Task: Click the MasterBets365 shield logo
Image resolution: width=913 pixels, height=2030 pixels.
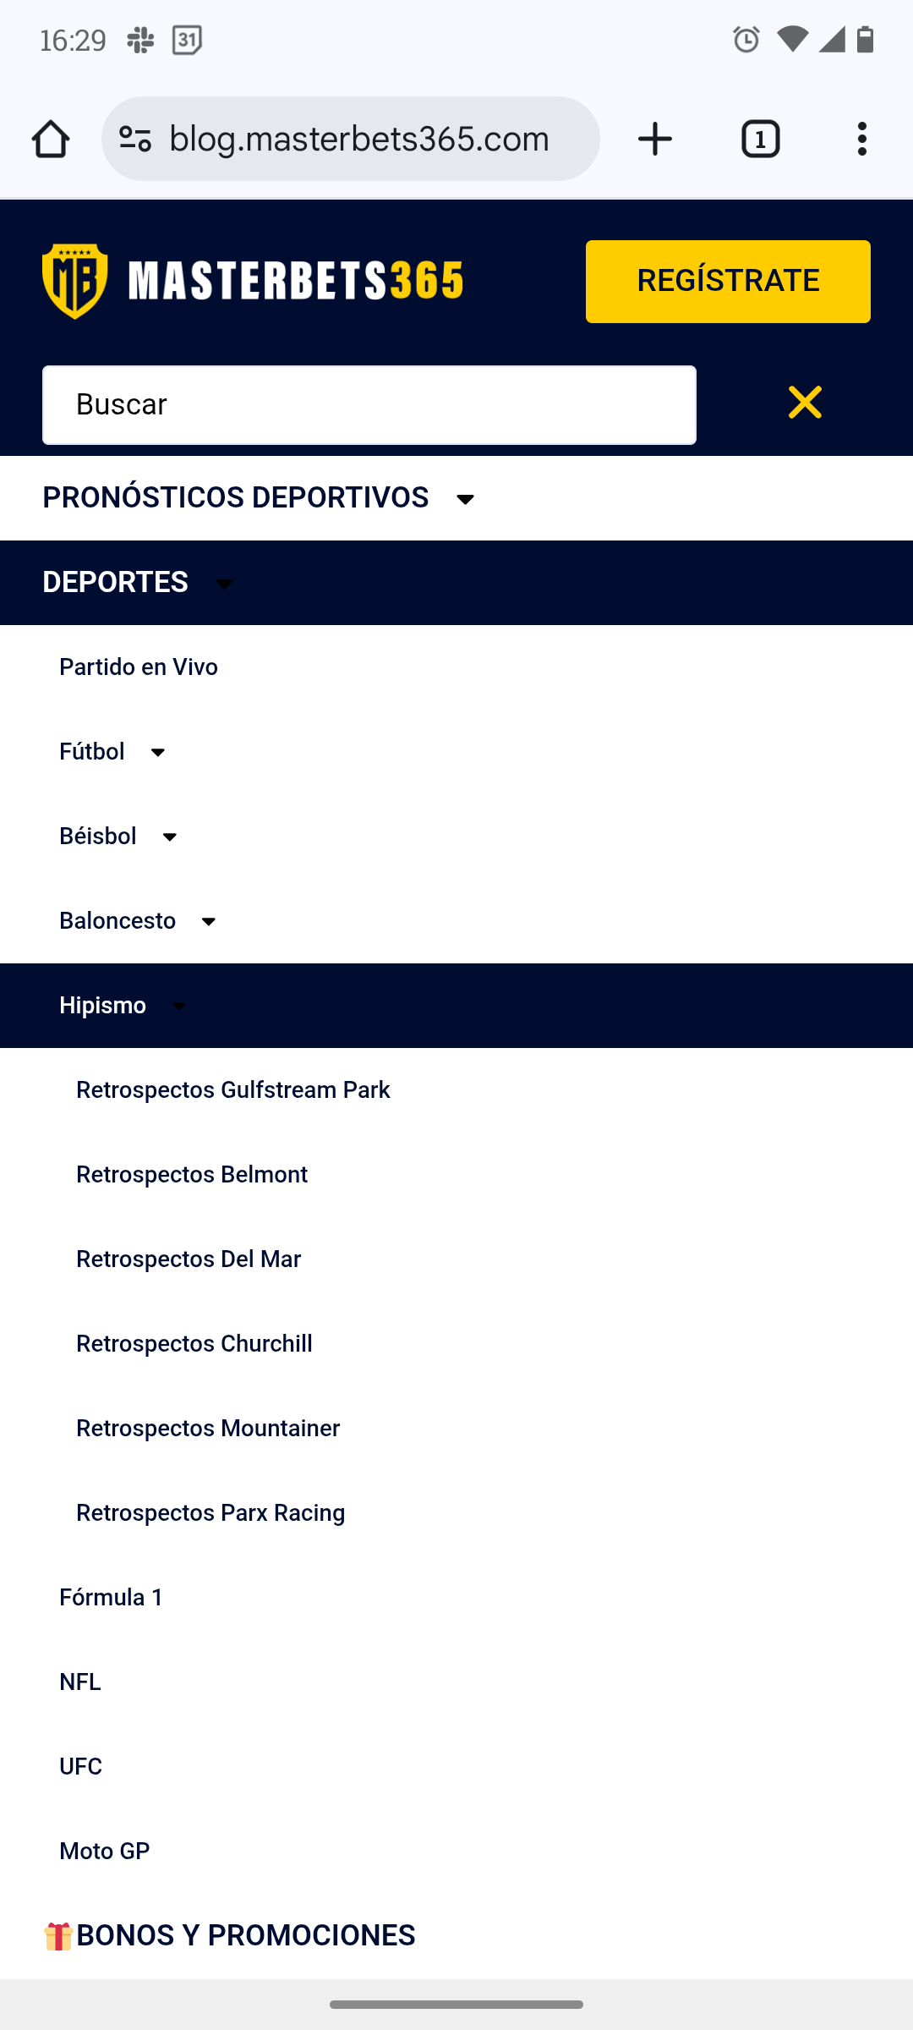Action: (74, 281)
